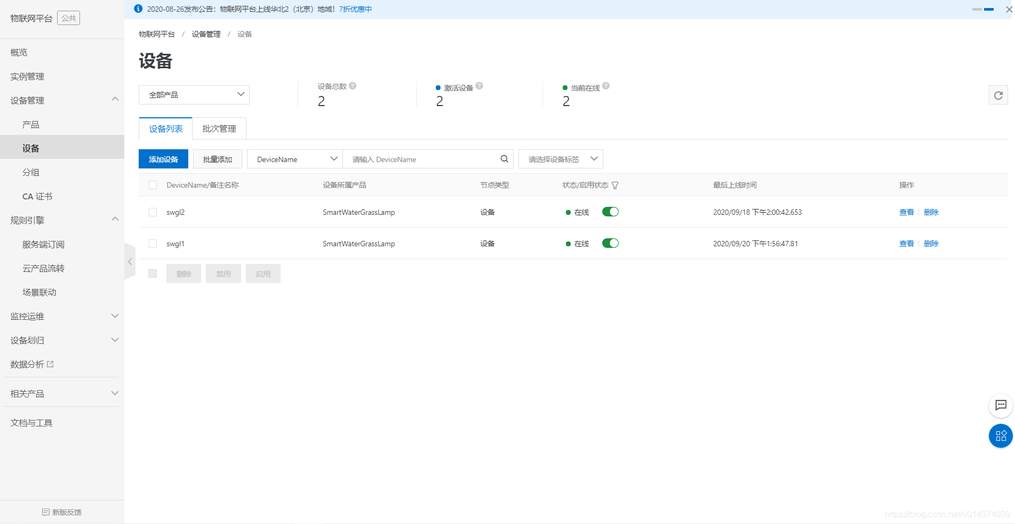Collapse the 规则引擎 sidebar section

click(115, 220)
